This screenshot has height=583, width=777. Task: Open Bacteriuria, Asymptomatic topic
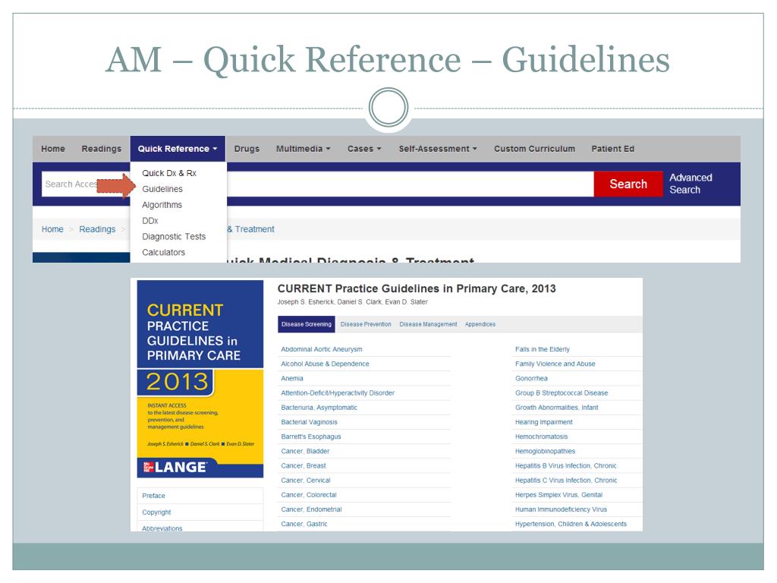[319, 408]
